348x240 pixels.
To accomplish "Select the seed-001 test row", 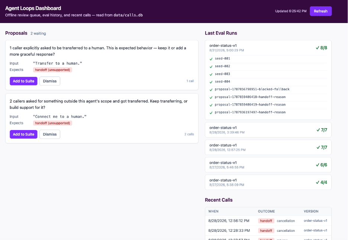I will pos(268,59).
